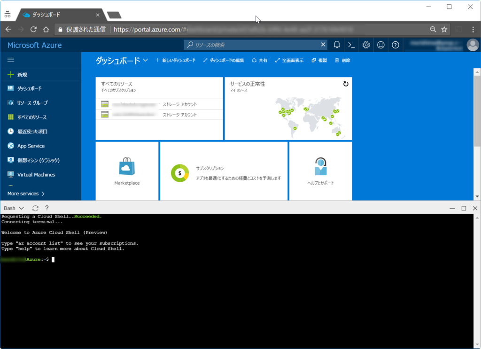This screenshot has height=349, width=481.
Task: Minimize the Cloud Shell panel
Action: pos(452,208)
